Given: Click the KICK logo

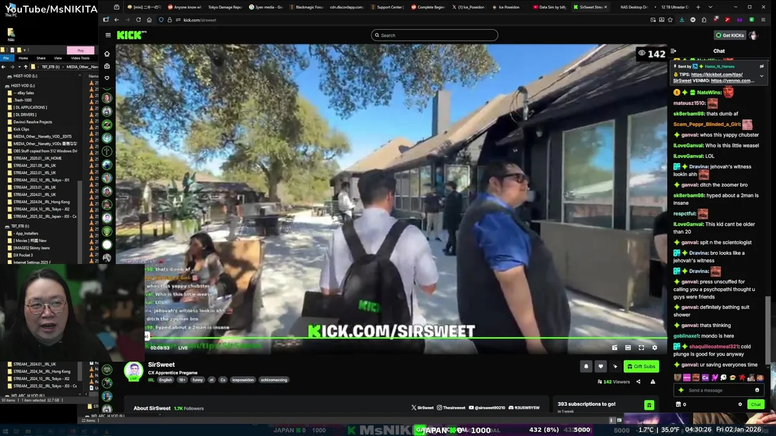Looking at the screenshot, I should (131, 35).
